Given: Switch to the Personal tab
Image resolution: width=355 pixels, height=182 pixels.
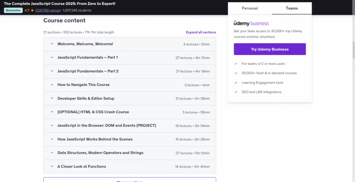Looking at the screenshot, I should click(250, 8).
